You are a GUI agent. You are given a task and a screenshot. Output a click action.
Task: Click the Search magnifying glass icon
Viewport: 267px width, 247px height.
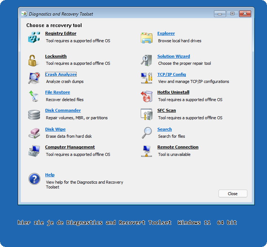[x=147, y=133]
